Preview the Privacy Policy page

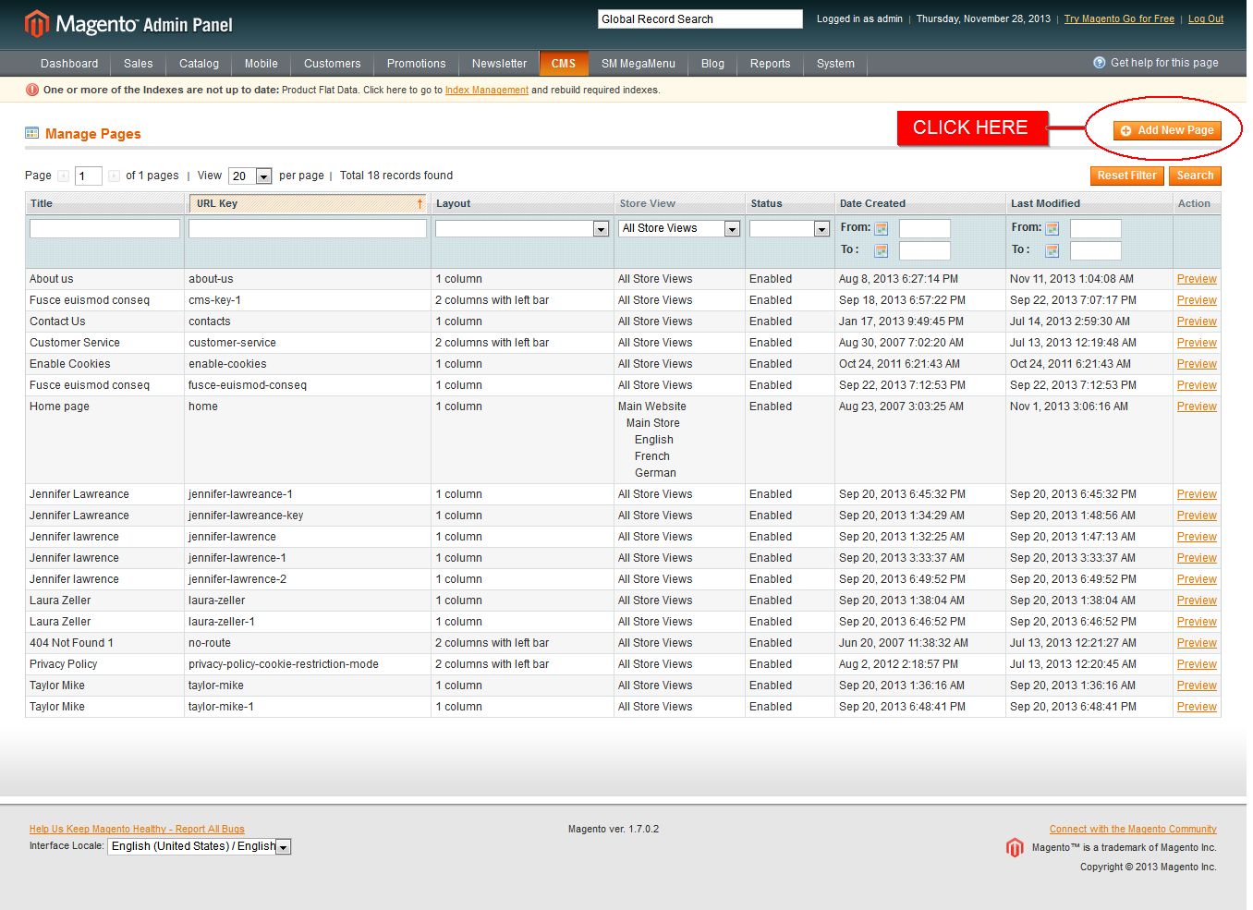pos(1197,664)
